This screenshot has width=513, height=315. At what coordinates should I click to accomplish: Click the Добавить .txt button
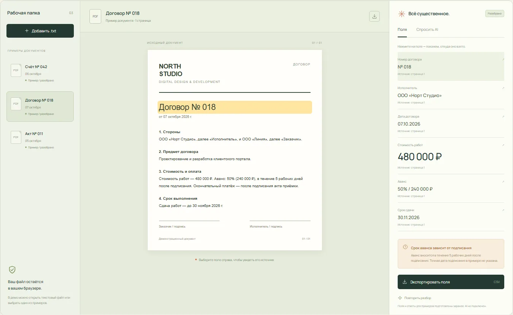point(40,31)
